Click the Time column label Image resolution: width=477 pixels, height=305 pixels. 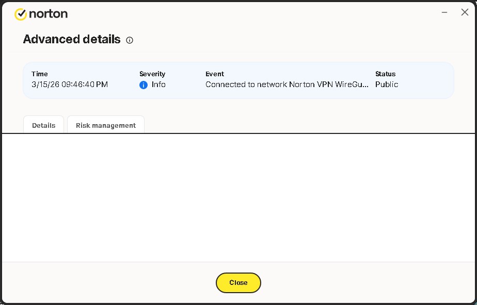click(40, 74)
